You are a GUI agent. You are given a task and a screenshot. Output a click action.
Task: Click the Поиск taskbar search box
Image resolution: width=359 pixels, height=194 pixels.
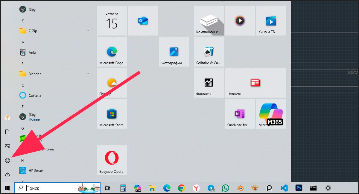tap(57, 188)
